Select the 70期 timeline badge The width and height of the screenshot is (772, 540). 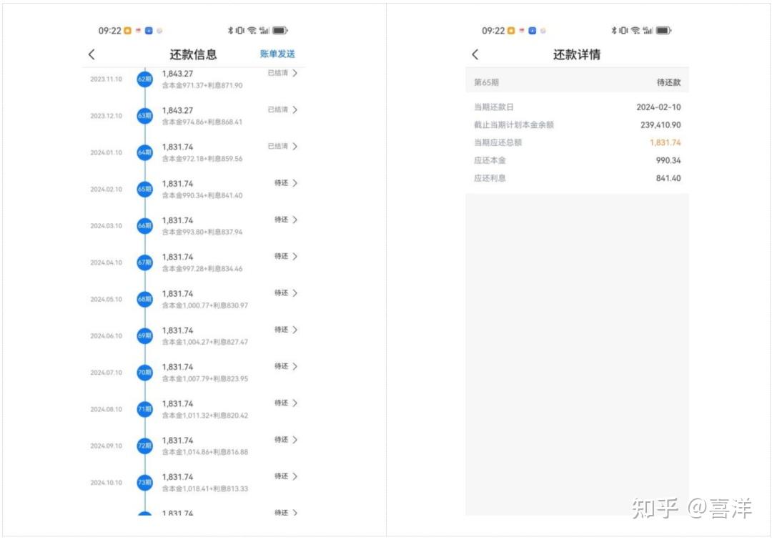(x=144, y=373)
